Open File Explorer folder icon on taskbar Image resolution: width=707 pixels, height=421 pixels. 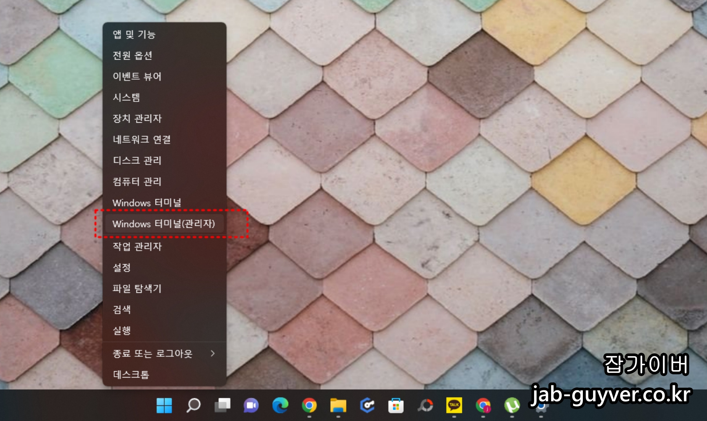[338, 405]
